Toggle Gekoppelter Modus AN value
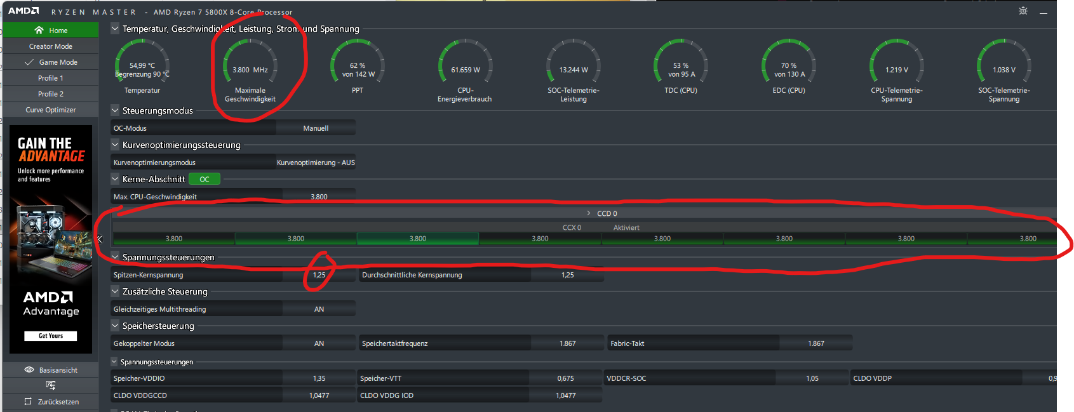 point(319,343)
